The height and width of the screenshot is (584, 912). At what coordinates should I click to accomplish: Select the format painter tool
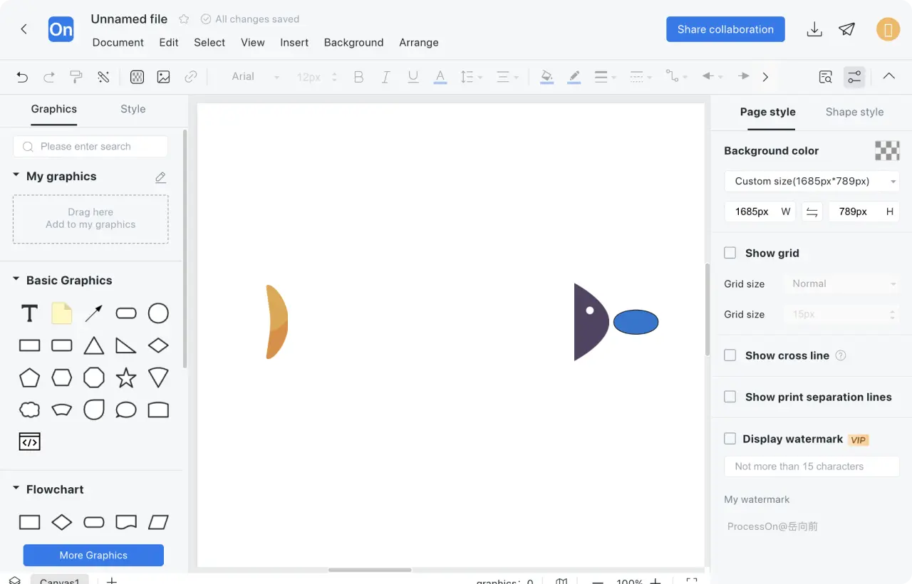click(x=76, y=77)
